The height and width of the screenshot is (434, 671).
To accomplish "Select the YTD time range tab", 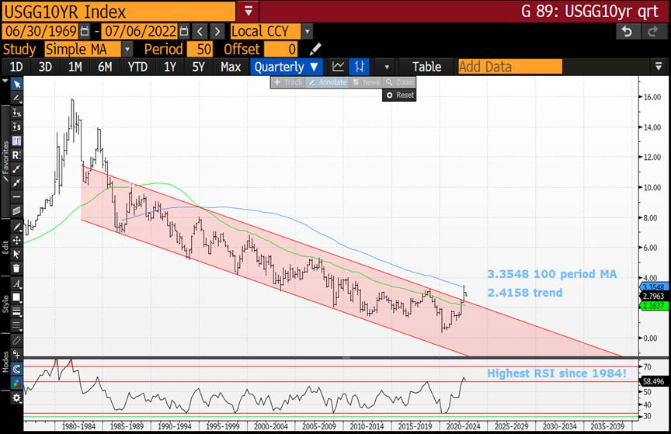I will pyautogui.click(x=137, y=67).
